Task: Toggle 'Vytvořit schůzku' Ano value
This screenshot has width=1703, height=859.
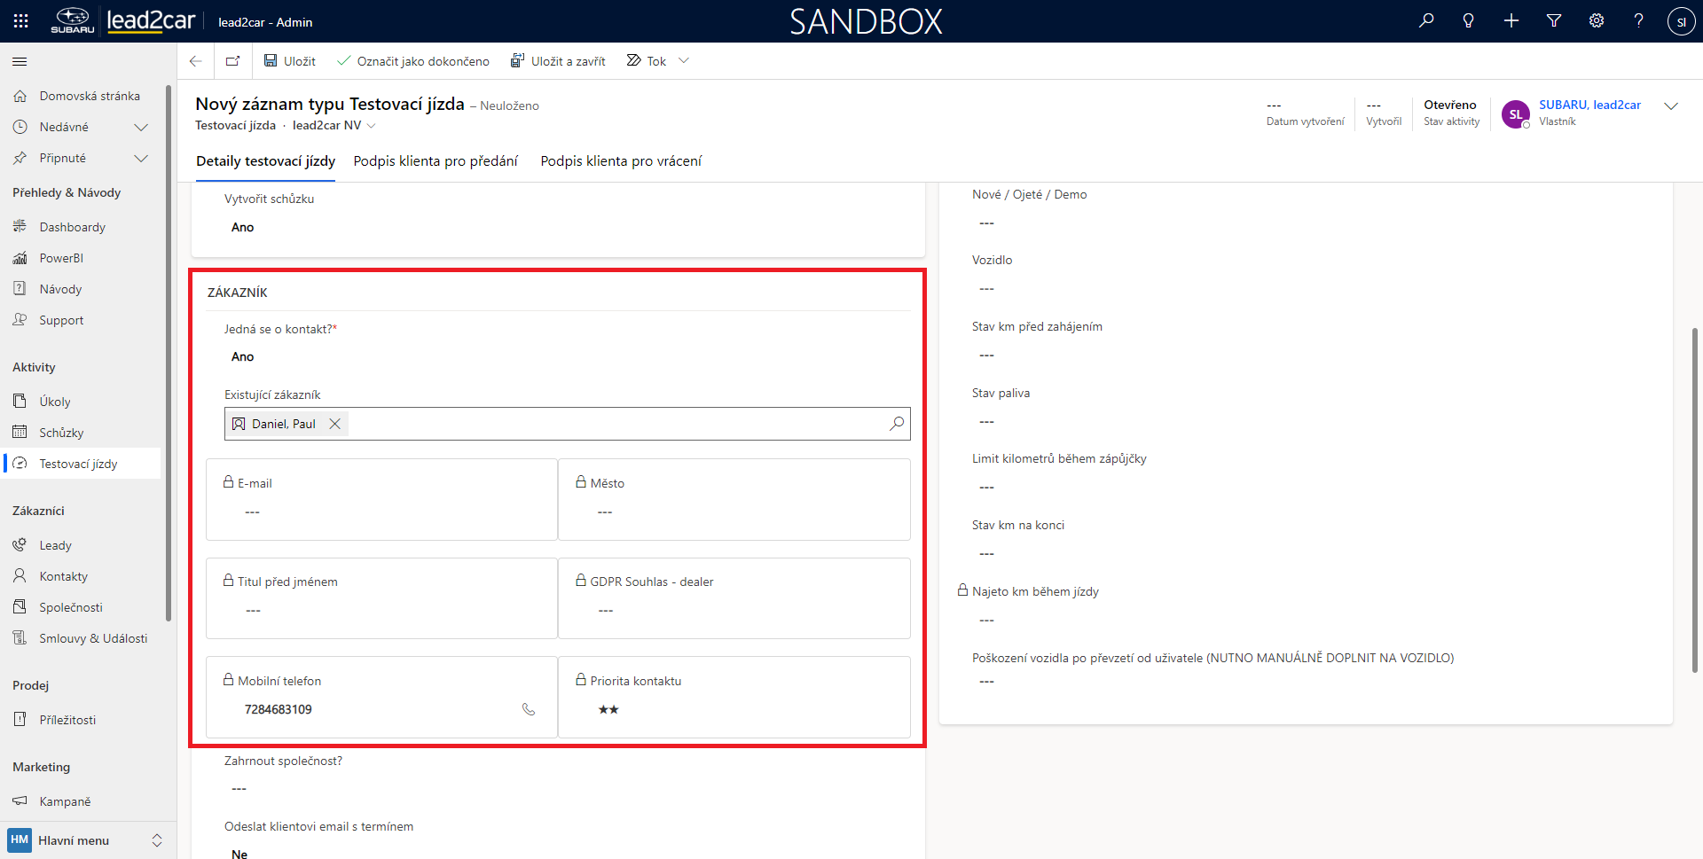Action: (x=243, y=227)
